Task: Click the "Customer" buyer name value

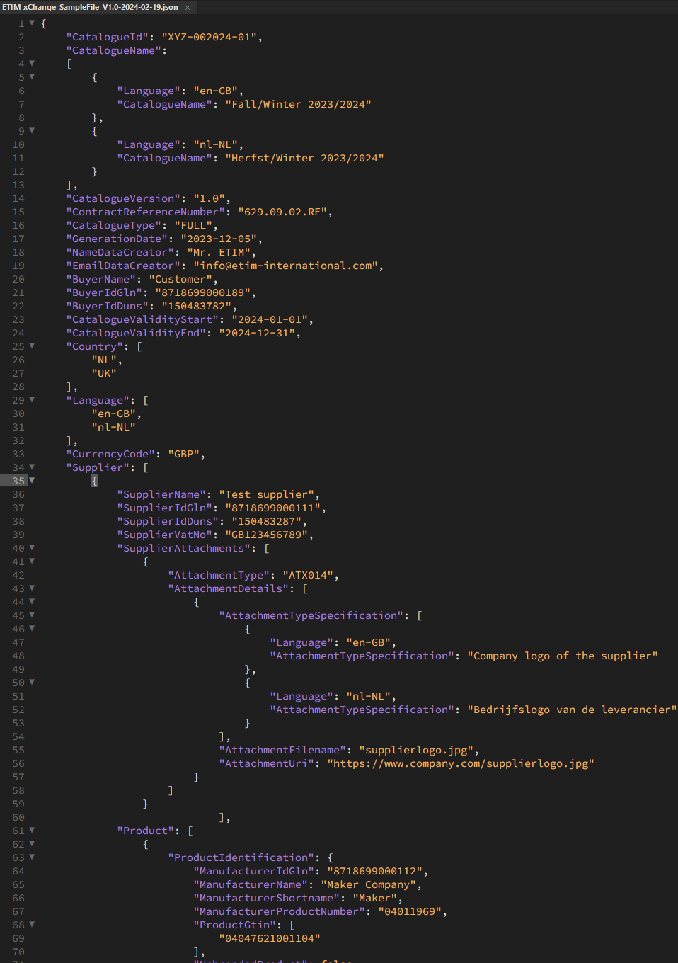Action: coord(180,279)
